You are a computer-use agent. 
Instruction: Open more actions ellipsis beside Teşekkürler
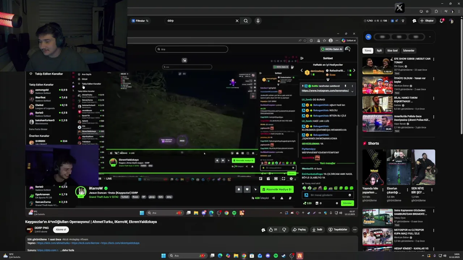point(354,230)
